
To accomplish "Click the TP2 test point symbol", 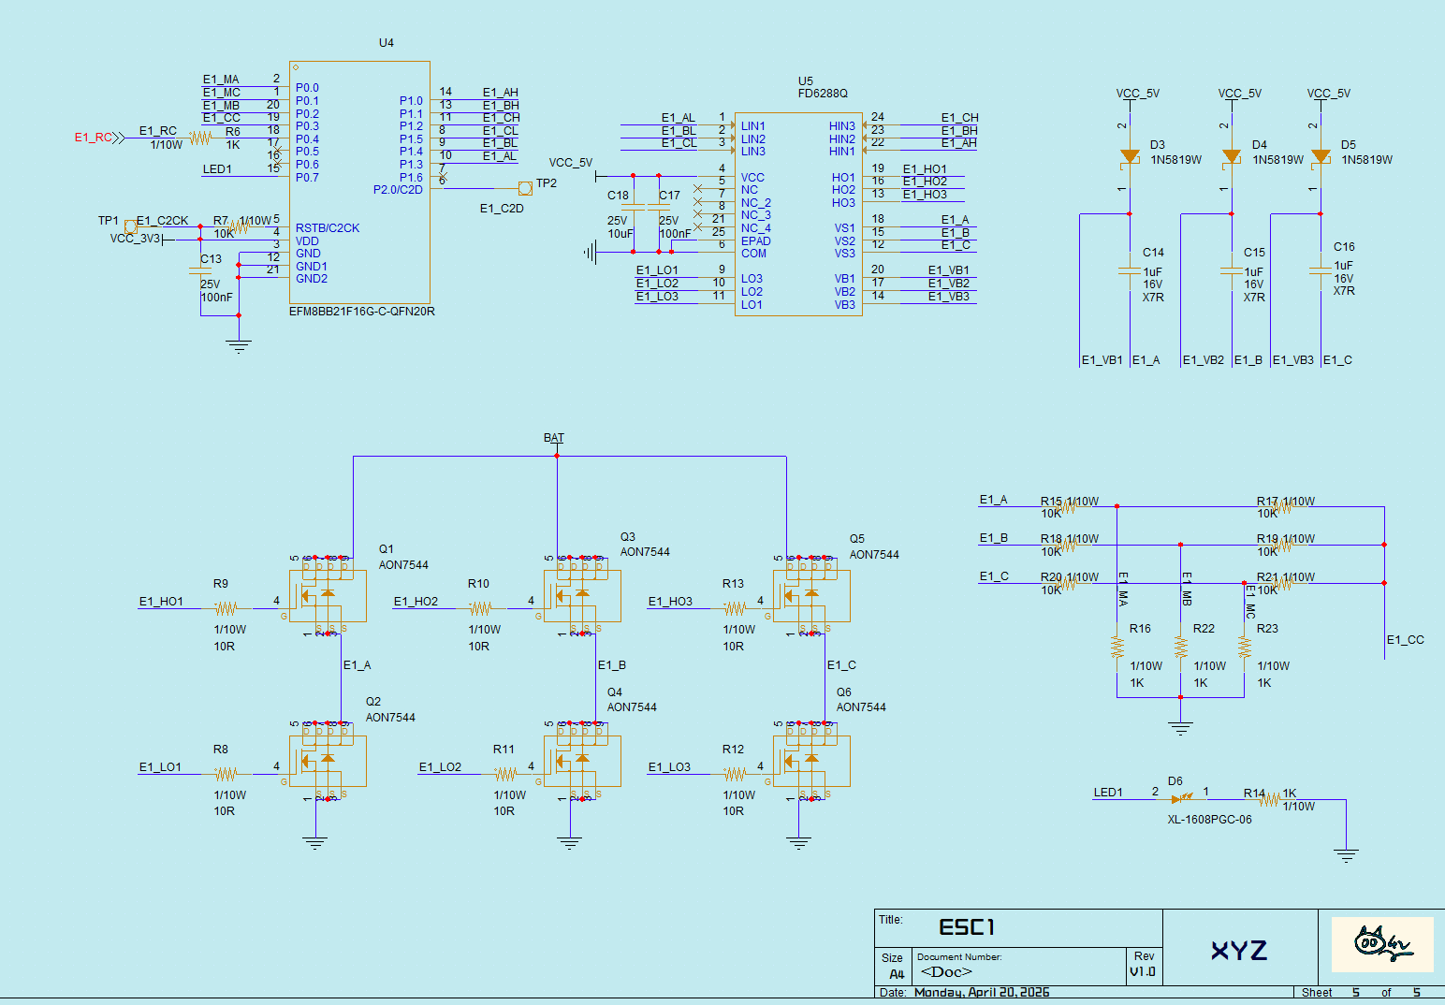I will click(x=525, y=188).
